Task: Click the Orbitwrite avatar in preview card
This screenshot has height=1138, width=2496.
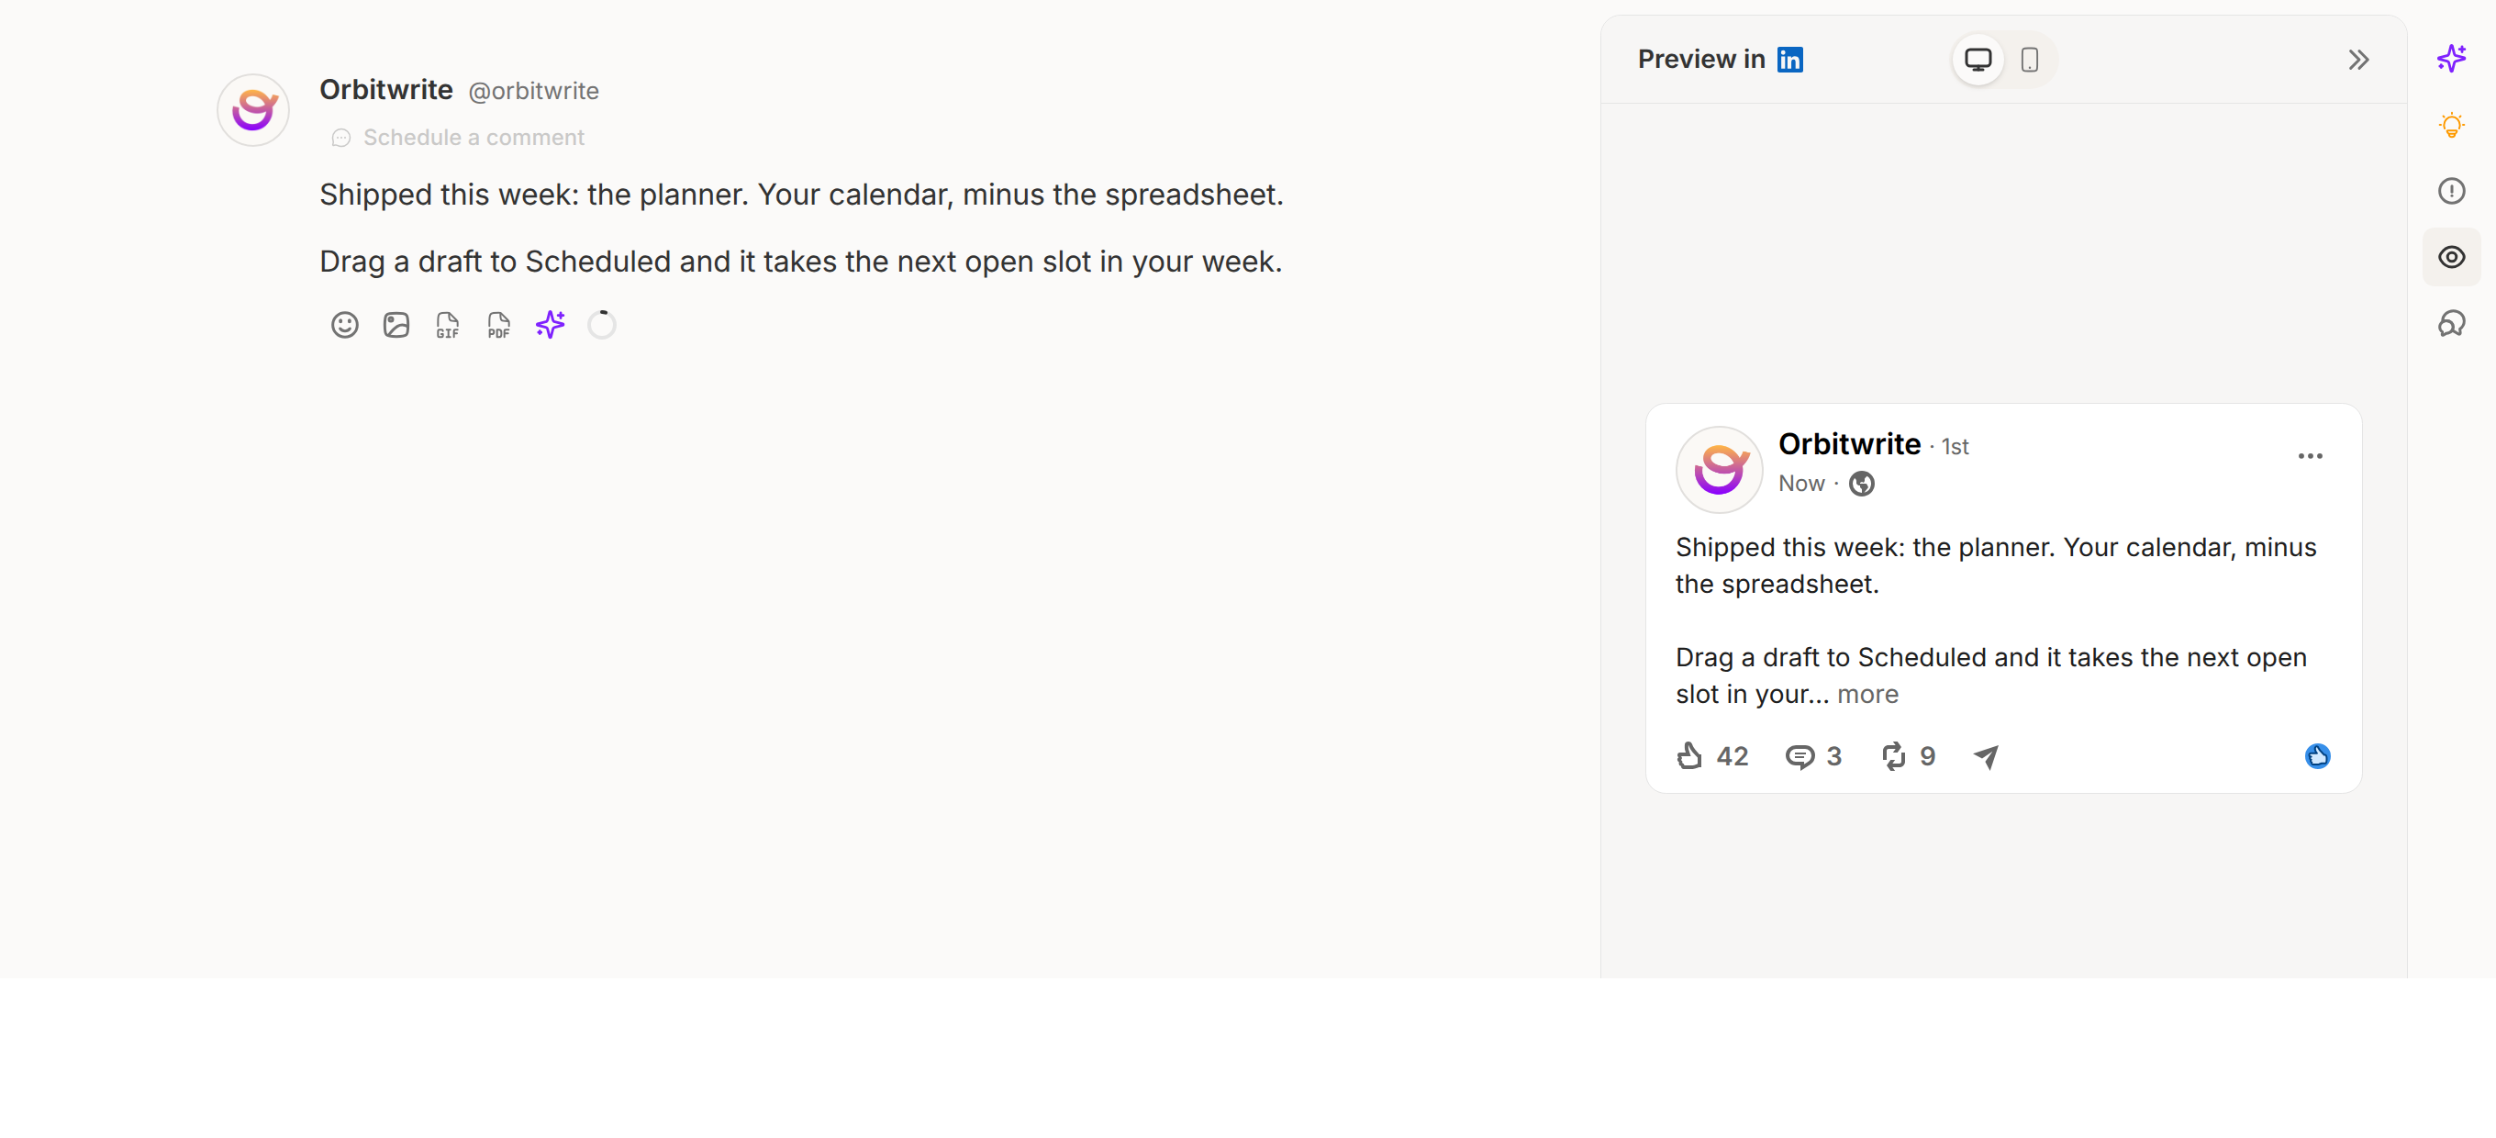Action: (1719, 470)
